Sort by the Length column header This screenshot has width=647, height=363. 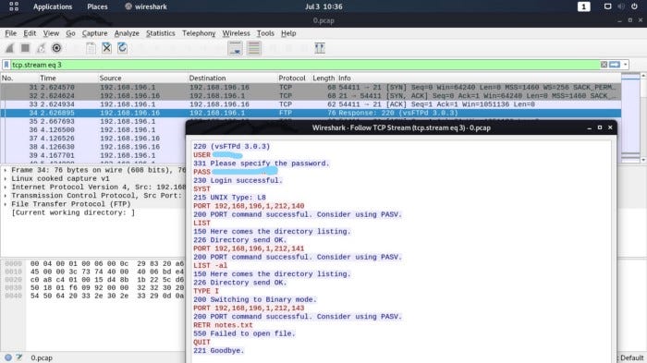[x=323, y=78]
